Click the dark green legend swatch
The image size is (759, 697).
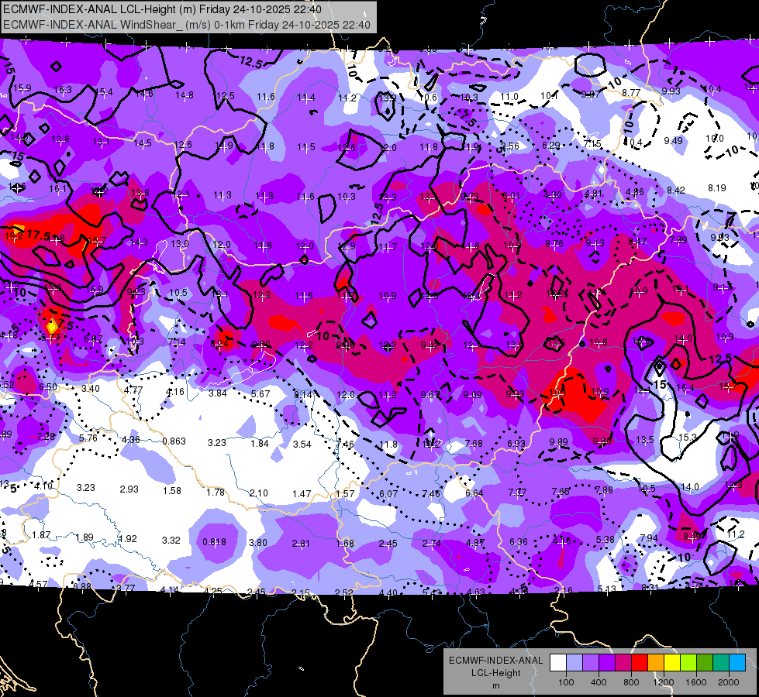pos(705,662)
